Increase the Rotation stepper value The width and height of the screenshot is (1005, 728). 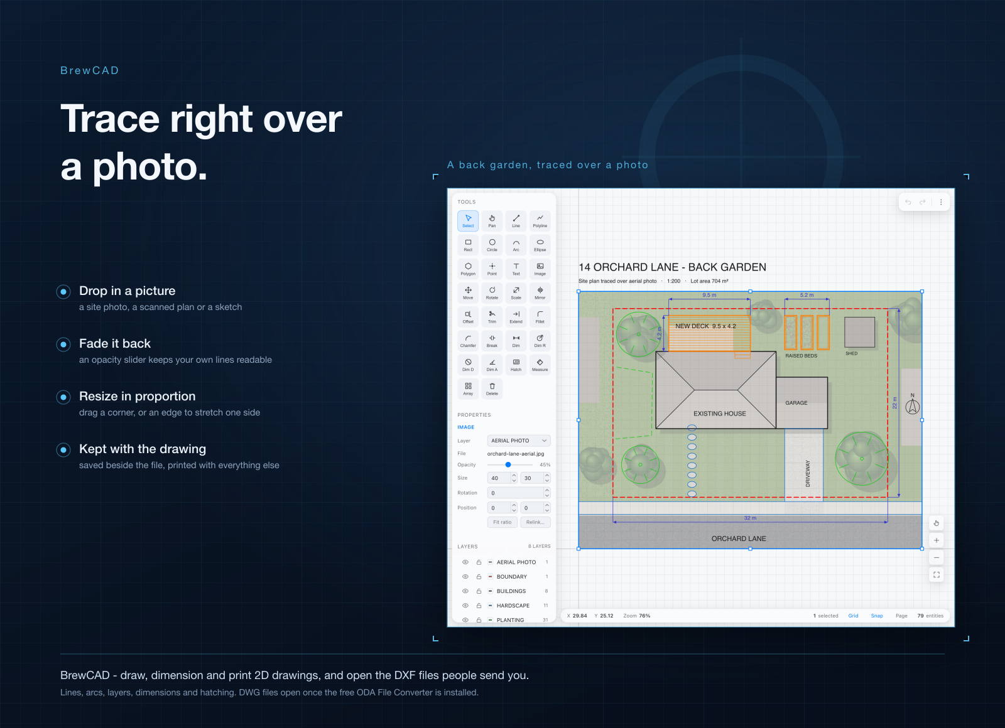[547, 490]
